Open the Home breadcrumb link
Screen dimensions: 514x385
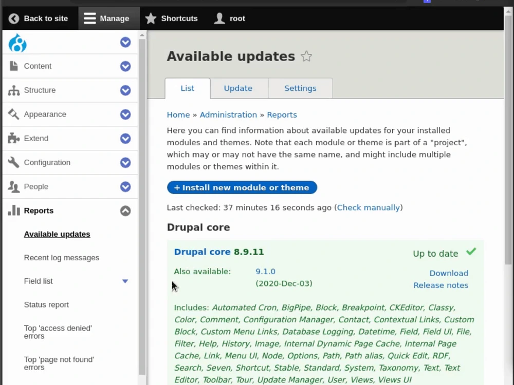click(x=178, y=115)
